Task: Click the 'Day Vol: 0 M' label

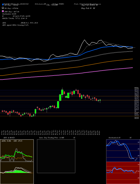Action: click(x=88, y=8)
